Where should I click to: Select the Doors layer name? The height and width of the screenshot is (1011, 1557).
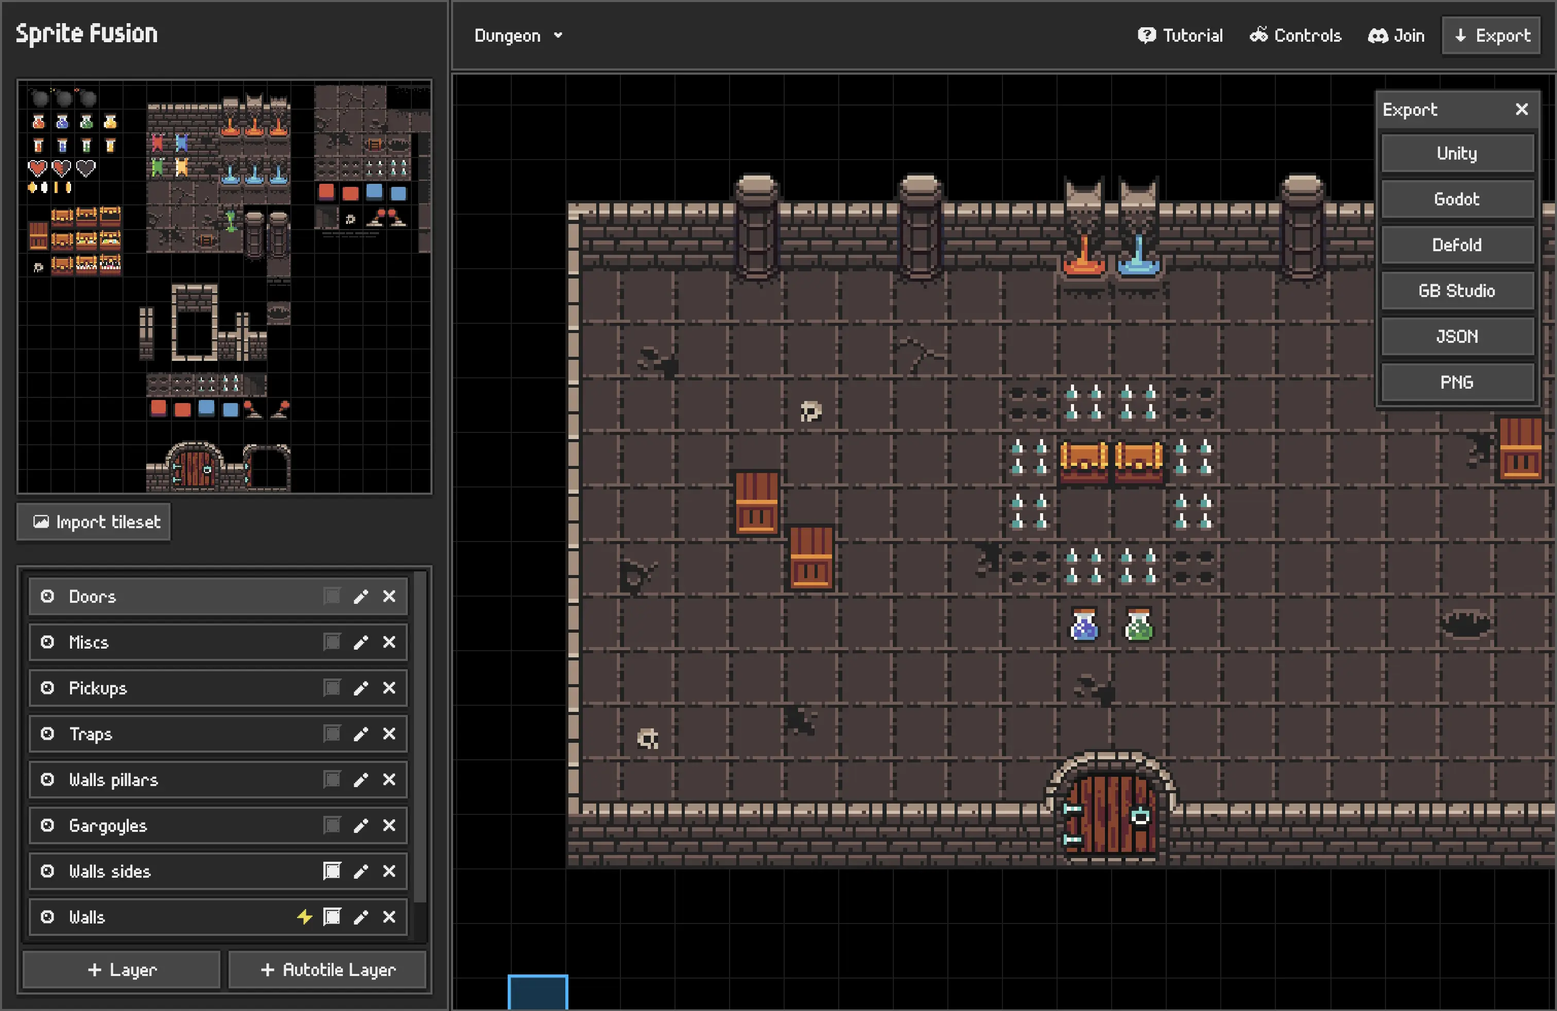coord(92,597)
